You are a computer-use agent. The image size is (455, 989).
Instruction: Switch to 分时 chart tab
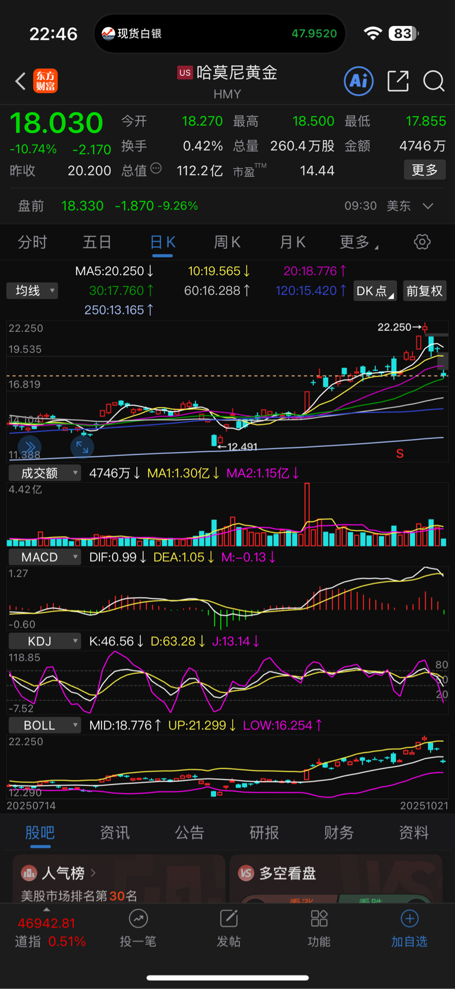(32, 242)
